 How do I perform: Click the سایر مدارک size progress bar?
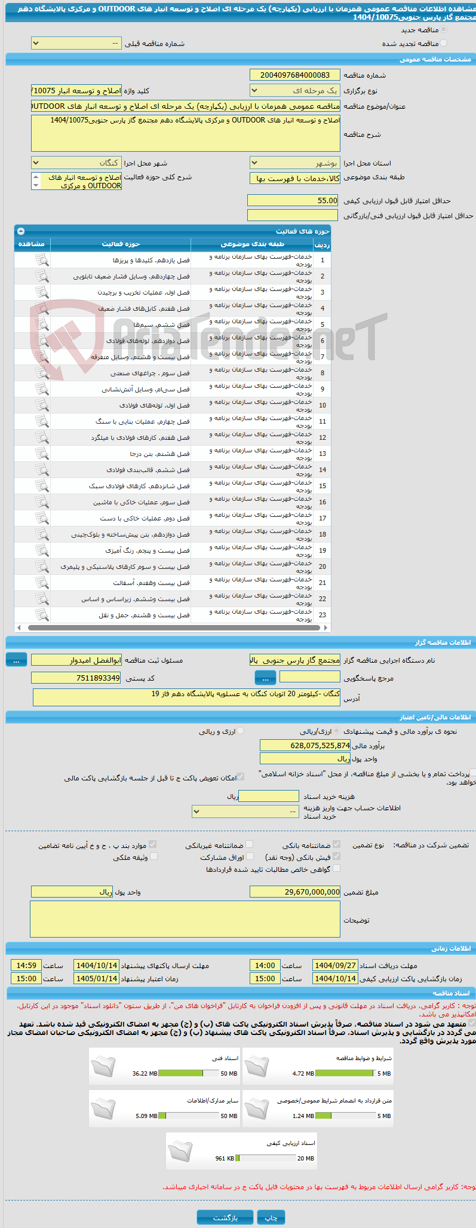(x=189, y=1116)
